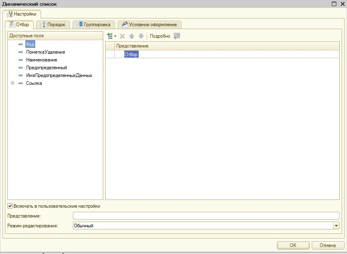Select the Настройки top tab

pos(22,14)
